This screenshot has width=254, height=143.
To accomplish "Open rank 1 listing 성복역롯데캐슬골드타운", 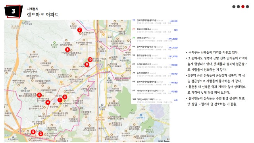I will [146, 20].
